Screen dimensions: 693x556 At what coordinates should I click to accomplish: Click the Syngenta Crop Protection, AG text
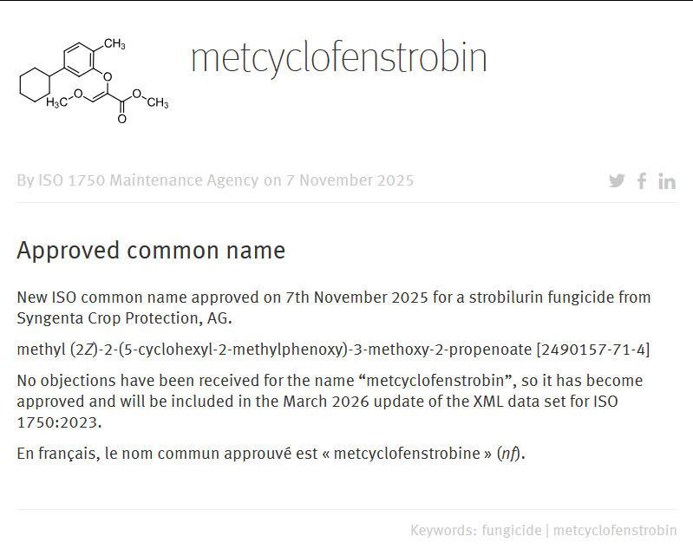[x=124, y=317]
